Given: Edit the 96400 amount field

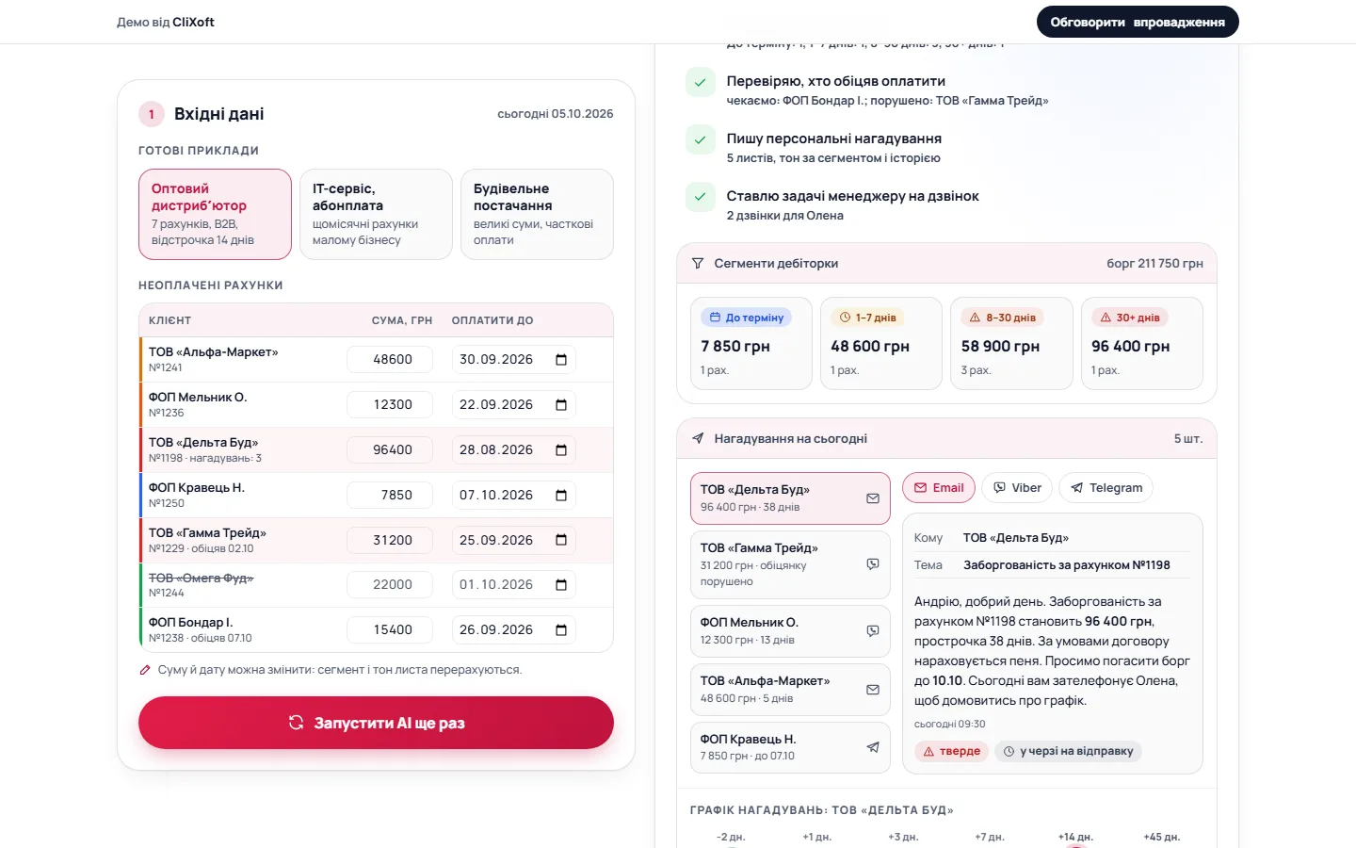Looking at the screenshot, I should (390, 450).
